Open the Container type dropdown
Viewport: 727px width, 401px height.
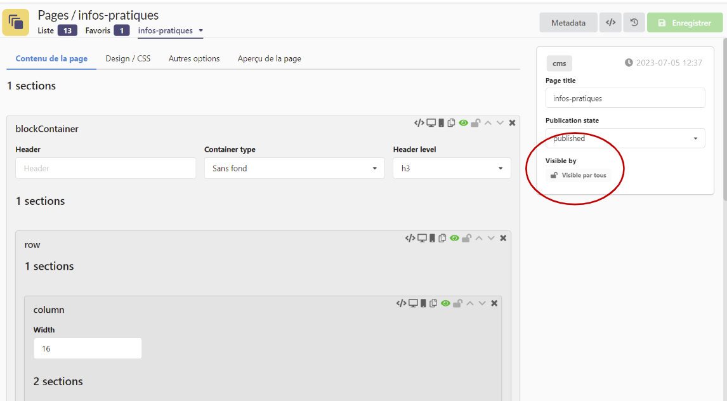[294, 169]
